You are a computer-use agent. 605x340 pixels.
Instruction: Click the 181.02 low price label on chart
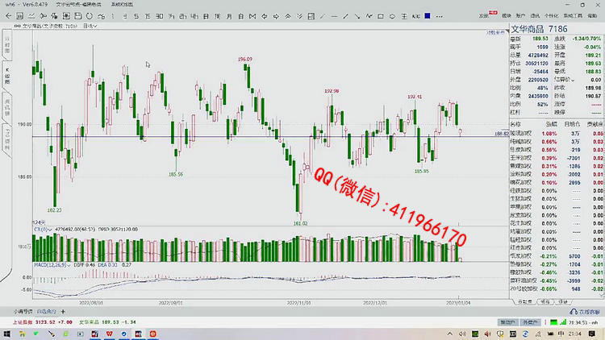pyautogui.click(x=300, y=223)
